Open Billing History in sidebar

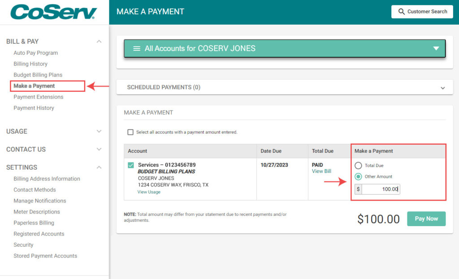[x=30, y=64]
